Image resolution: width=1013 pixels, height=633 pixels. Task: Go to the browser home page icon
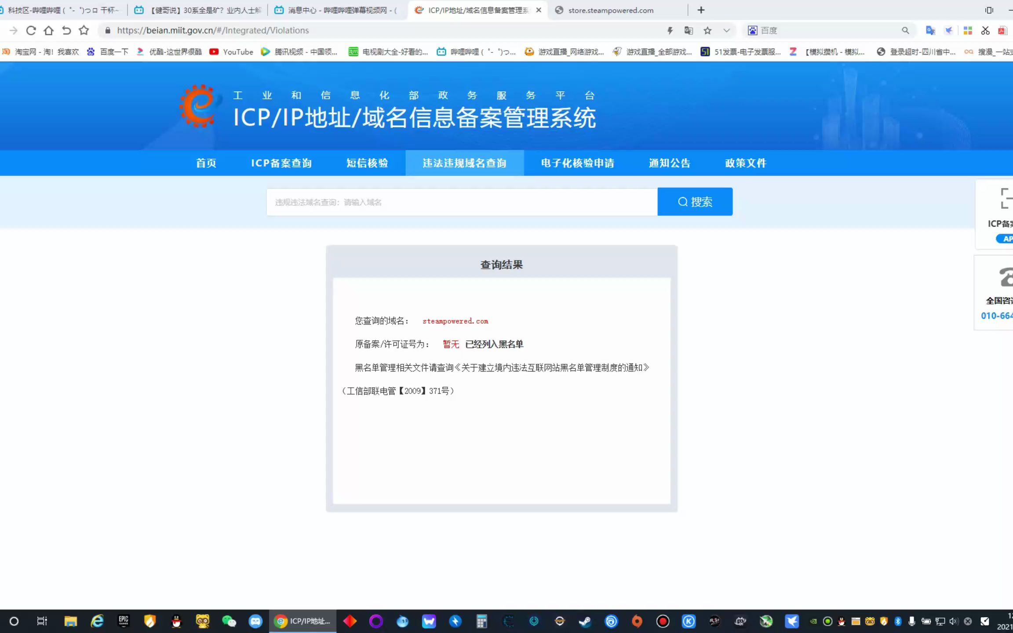pyautogui.click(x=48, y=30)
